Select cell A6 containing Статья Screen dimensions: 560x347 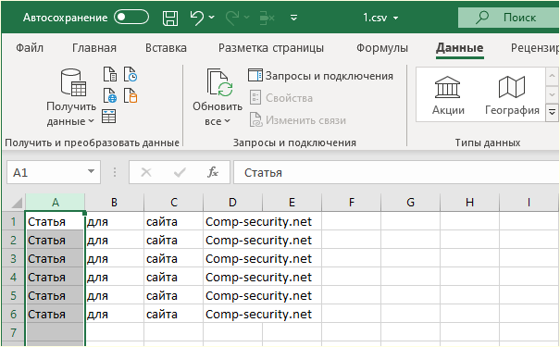point(55,315)
